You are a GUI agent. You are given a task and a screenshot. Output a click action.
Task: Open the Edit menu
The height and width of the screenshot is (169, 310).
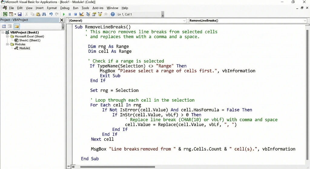pos(20,8)
